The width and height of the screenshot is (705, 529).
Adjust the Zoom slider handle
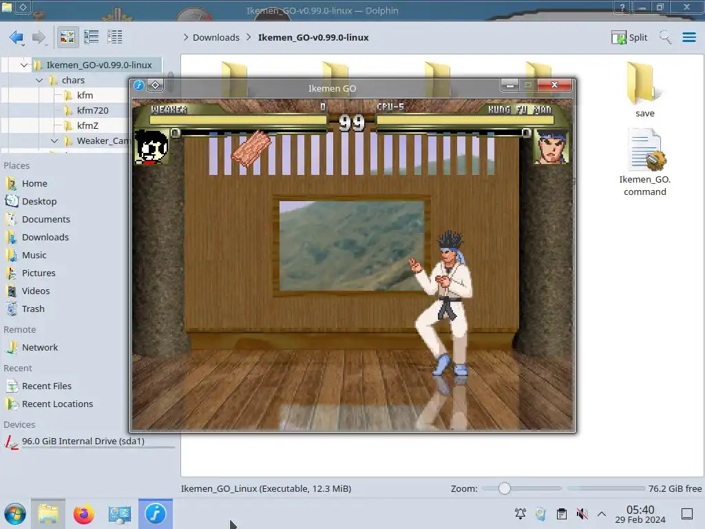pos(504,488)
